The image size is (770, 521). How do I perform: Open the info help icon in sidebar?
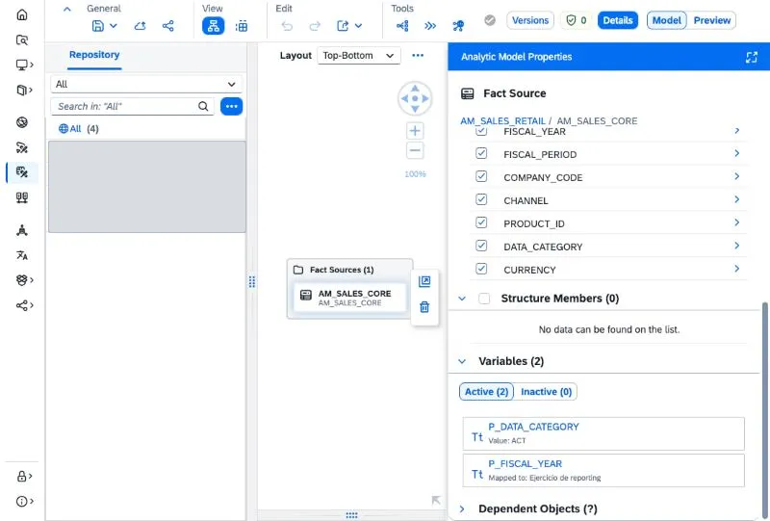21,502
